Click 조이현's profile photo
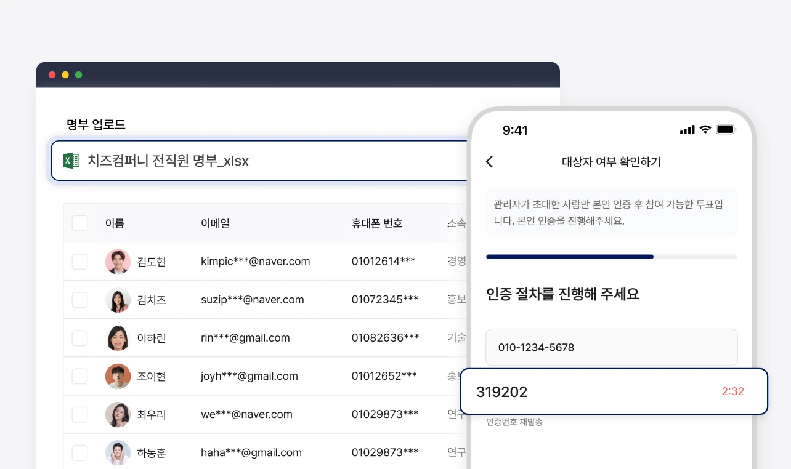 [x=118, y=376]
